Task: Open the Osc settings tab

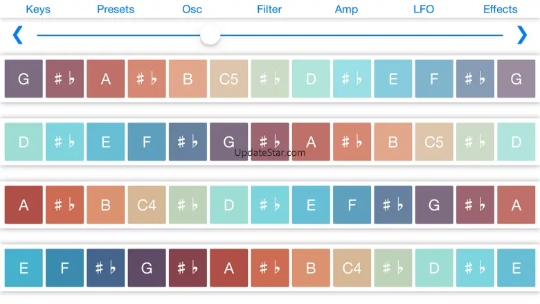Action: [x=192, y=9]
